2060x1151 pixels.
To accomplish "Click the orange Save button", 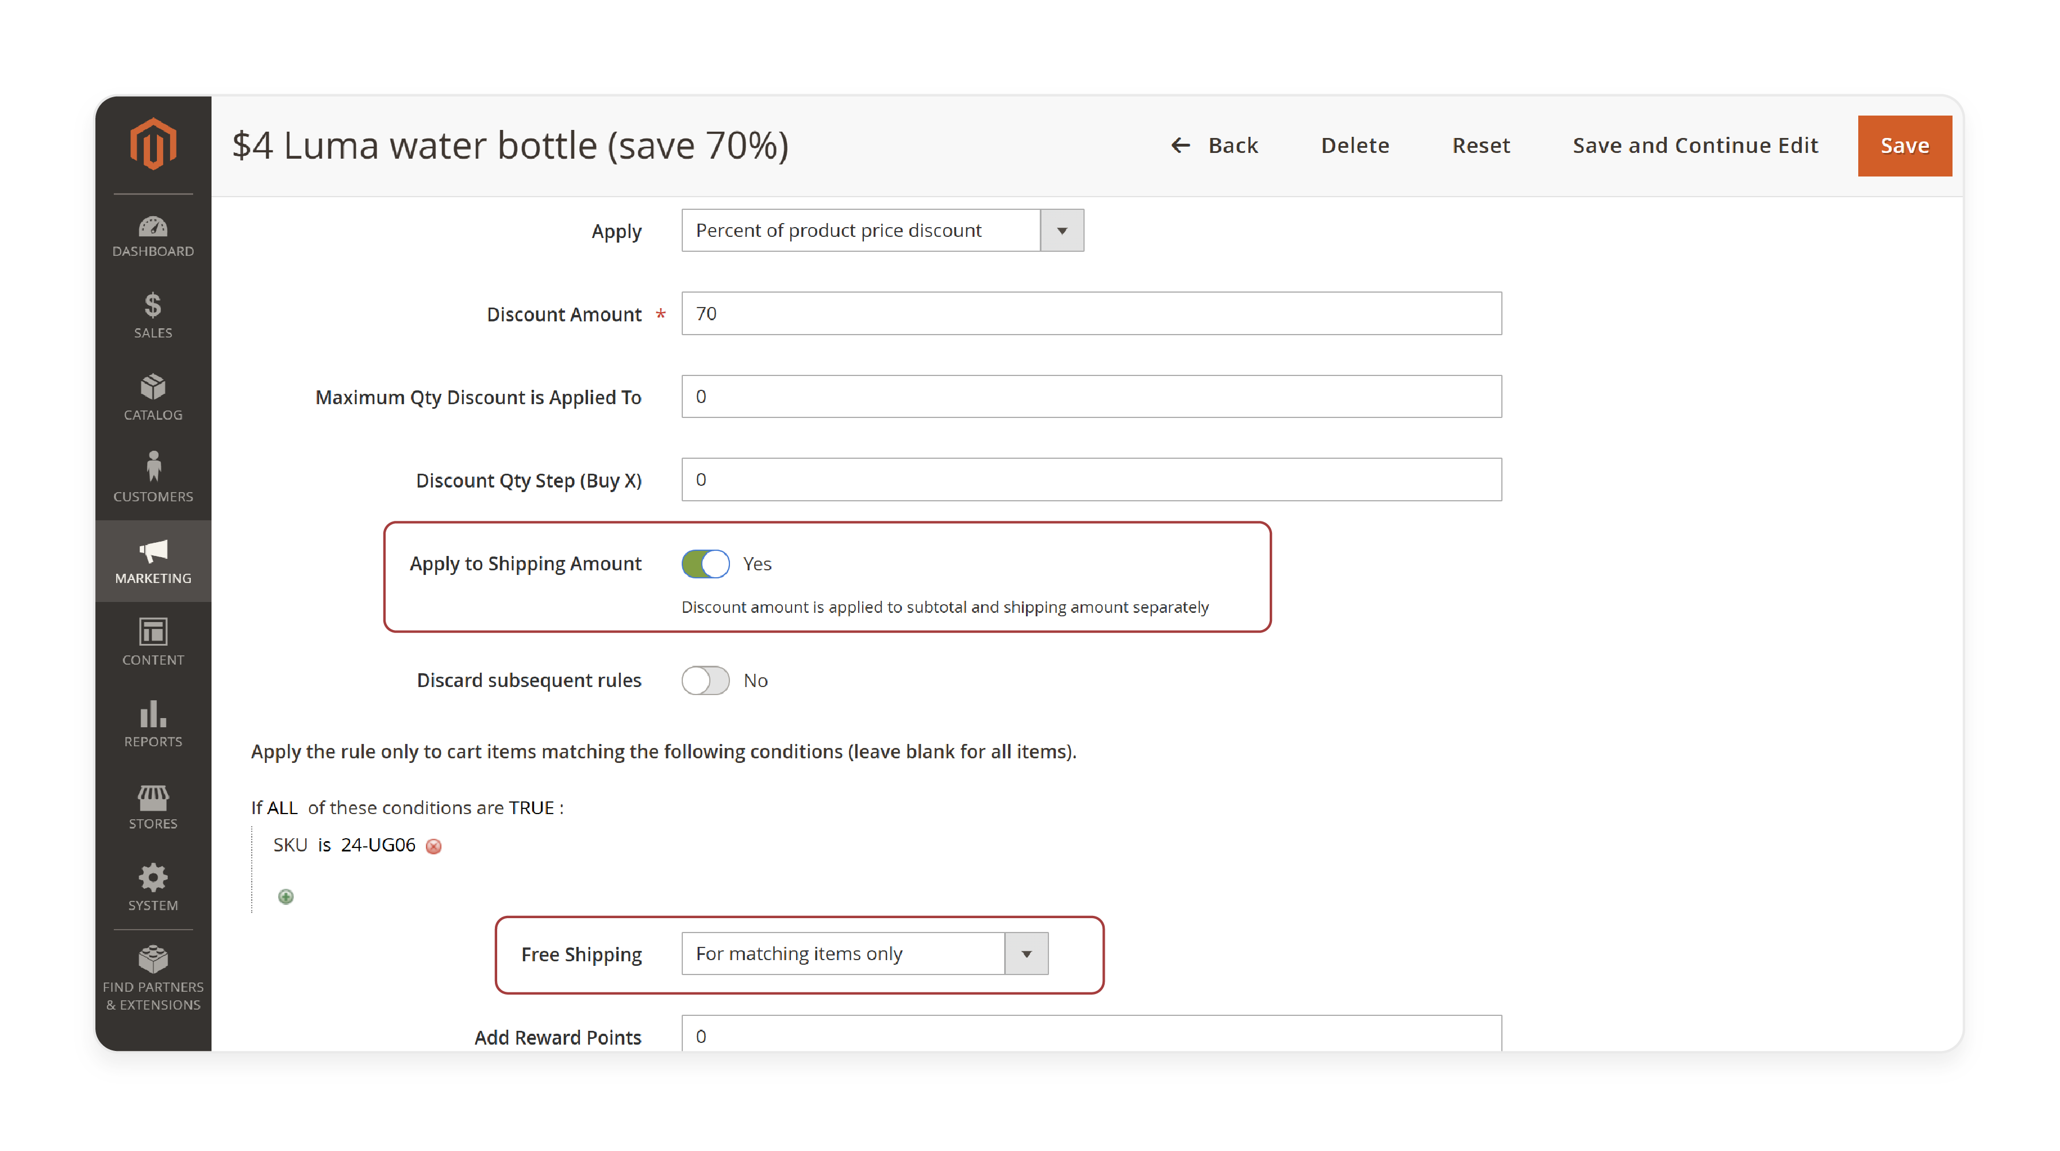I will click(1904, 145).
